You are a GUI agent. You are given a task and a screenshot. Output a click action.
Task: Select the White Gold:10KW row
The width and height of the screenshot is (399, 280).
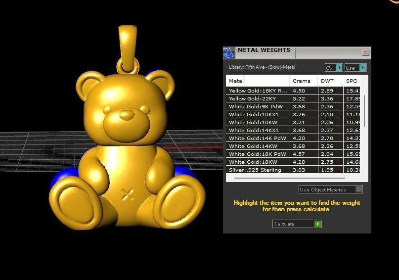point(293,122)
